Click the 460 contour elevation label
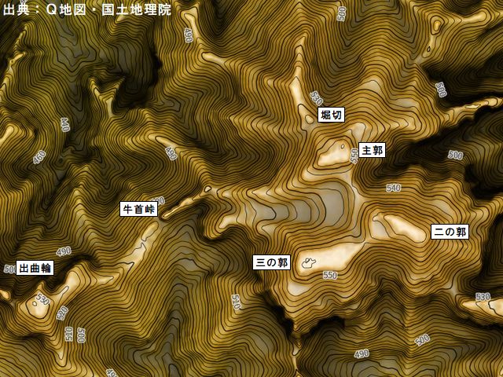This screenshot has width=503, height=377. [x=39, y=157]
